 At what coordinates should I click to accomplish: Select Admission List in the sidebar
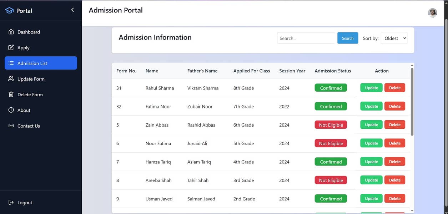coord(41,63)
